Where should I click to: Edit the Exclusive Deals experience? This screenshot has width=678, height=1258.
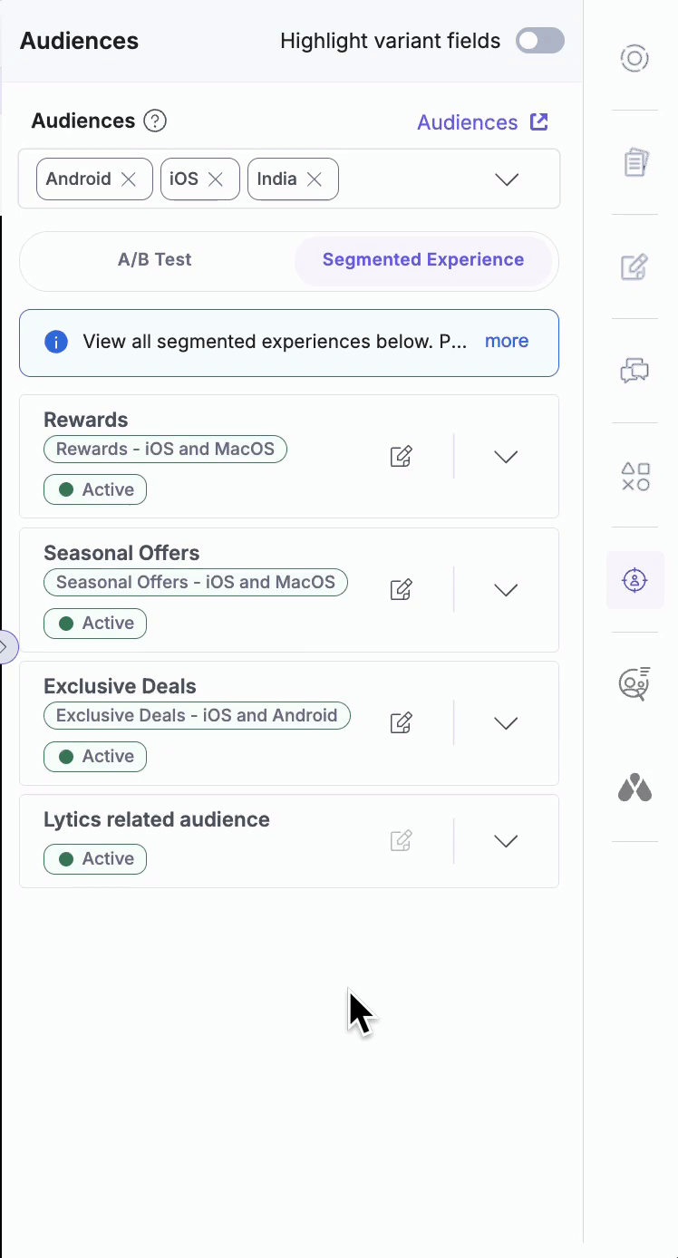401,722
